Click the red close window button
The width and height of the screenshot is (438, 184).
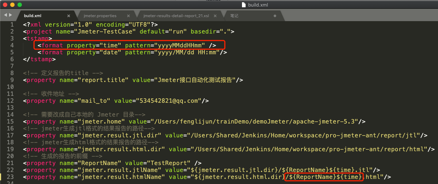pyautogui.click(x=5, y=5)
